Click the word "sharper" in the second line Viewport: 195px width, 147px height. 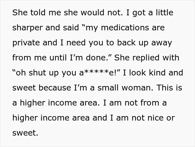tap(28, 28)
